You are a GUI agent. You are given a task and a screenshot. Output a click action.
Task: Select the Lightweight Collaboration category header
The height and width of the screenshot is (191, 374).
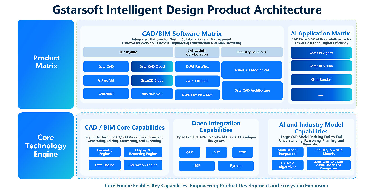click(197, 52)
